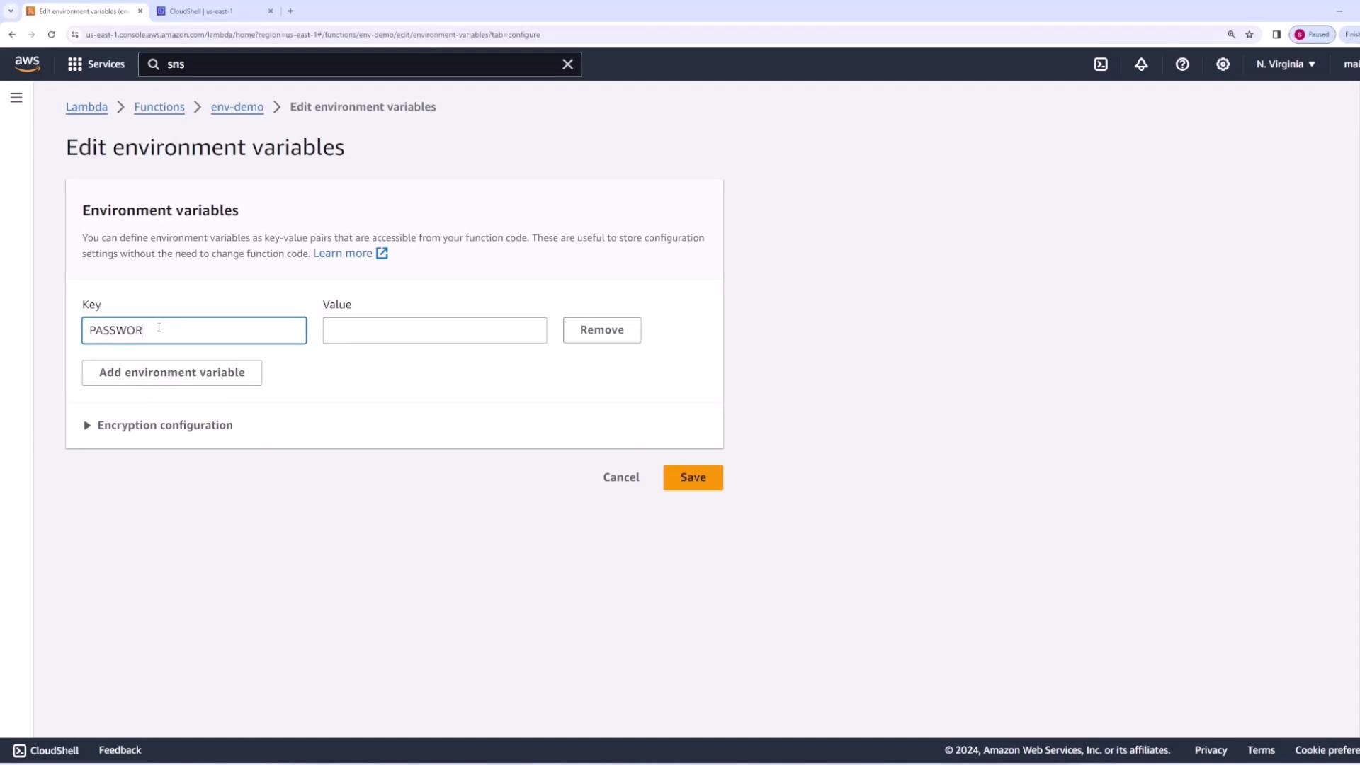The height and width of the screenshot is (765, 1360).
Task: Click the Save button
Action: 693,477
